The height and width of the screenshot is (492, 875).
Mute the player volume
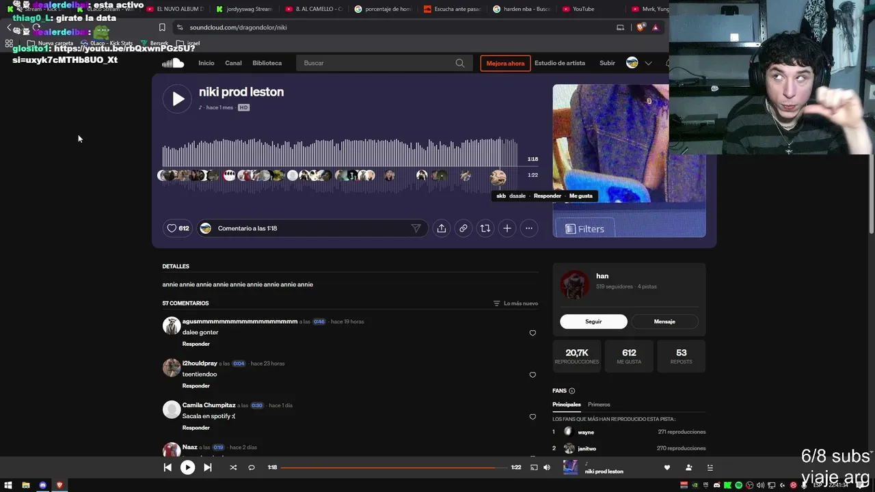click(x=547, y=467)
